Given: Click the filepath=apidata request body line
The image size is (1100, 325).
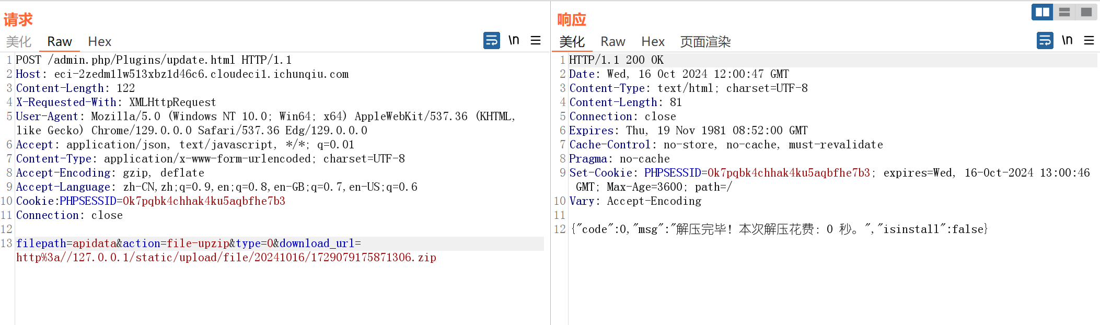Looking at the screenshot, I should [188, 243].
